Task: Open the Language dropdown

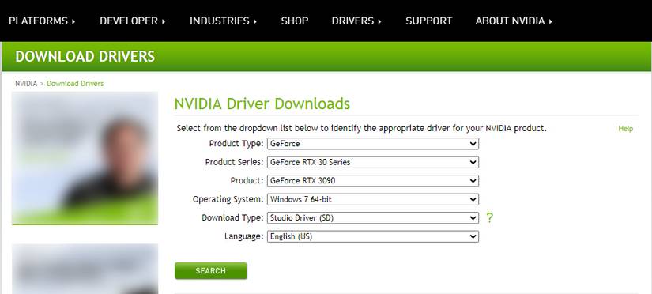Action: [372, 236]
